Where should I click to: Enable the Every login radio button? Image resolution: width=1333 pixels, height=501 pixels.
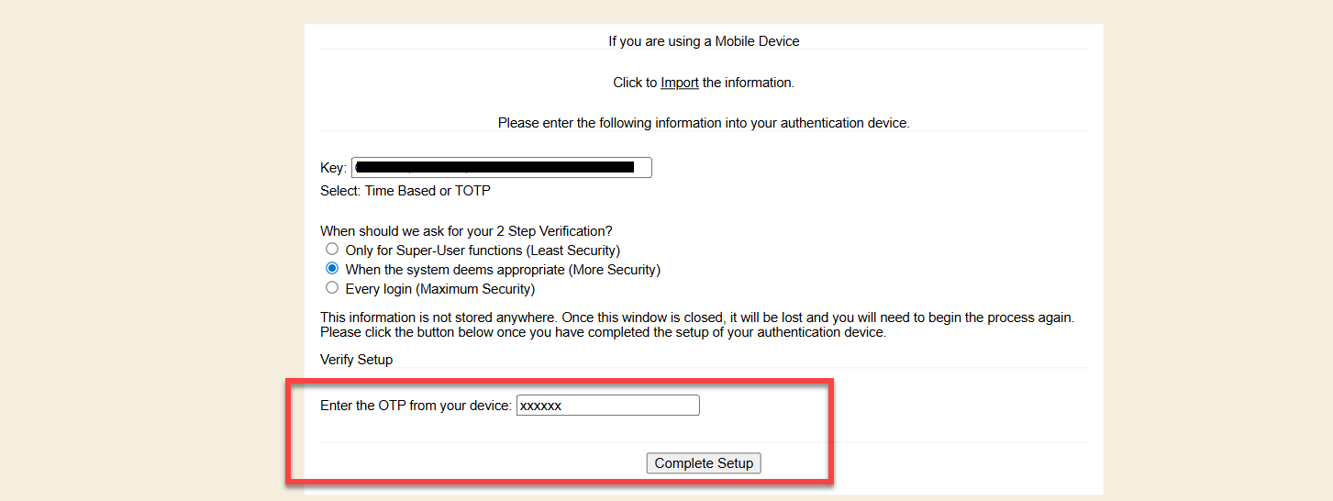click(332, 288)
